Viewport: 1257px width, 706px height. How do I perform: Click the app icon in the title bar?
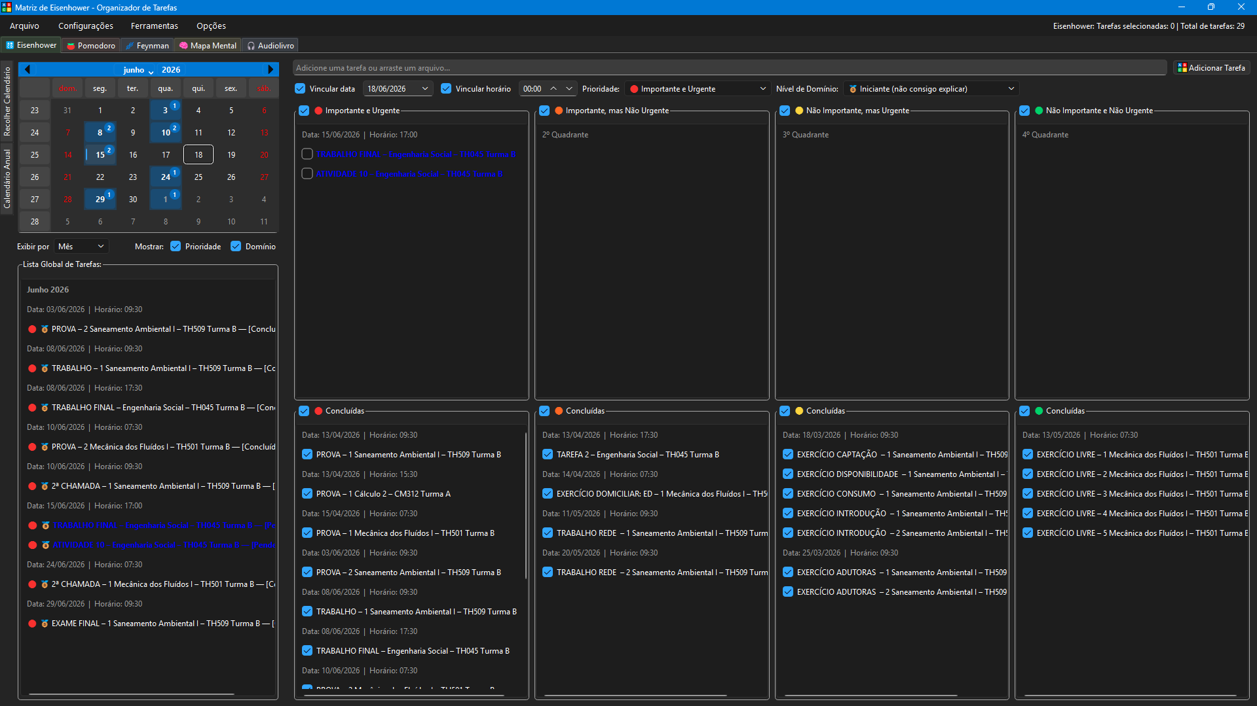7,7
